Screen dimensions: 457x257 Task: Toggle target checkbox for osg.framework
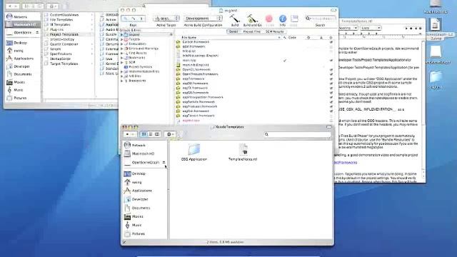(331, 79)
